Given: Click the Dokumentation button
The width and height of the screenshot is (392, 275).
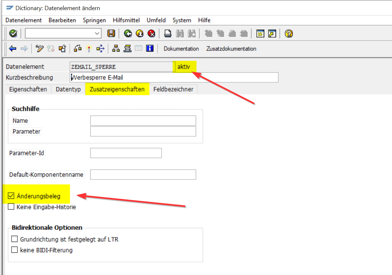Looking at the screenshot, I should click(181, 49).
